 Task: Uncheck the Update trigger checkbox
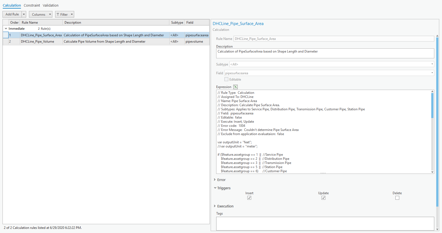[323, 198]
